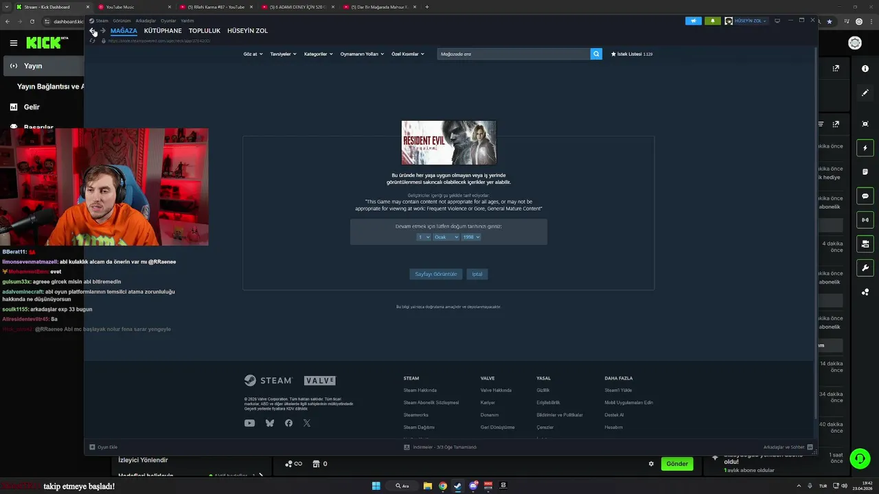The image size is (879, 494).
Task: Open Steam notifications bell
Action: 712,21
